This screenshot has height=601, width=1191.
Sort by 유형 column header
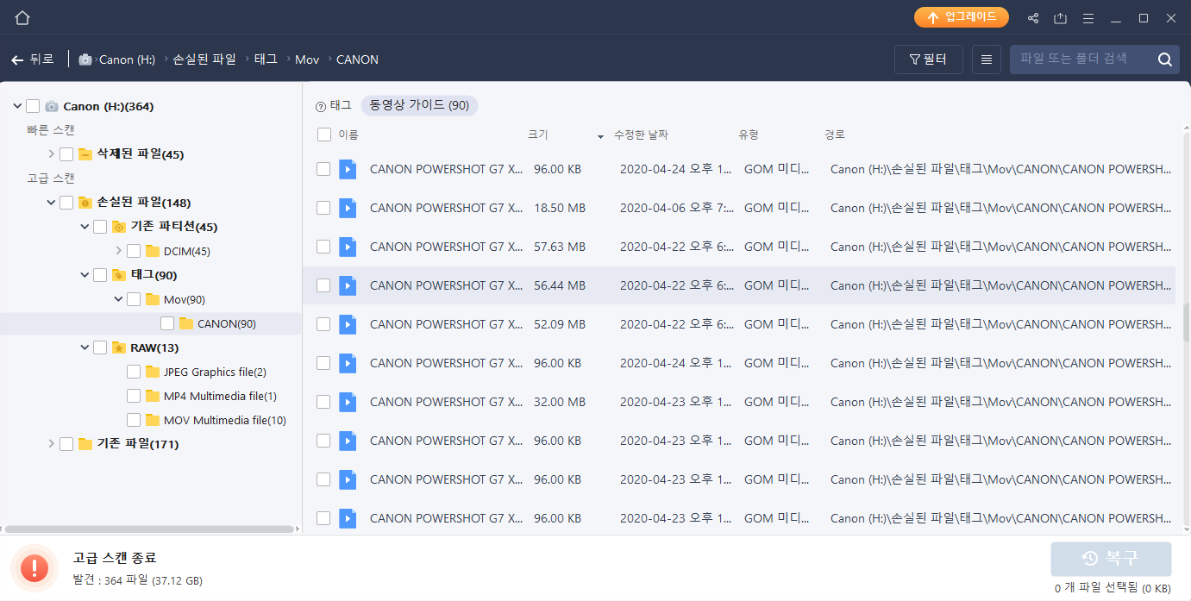pos(749,135)
